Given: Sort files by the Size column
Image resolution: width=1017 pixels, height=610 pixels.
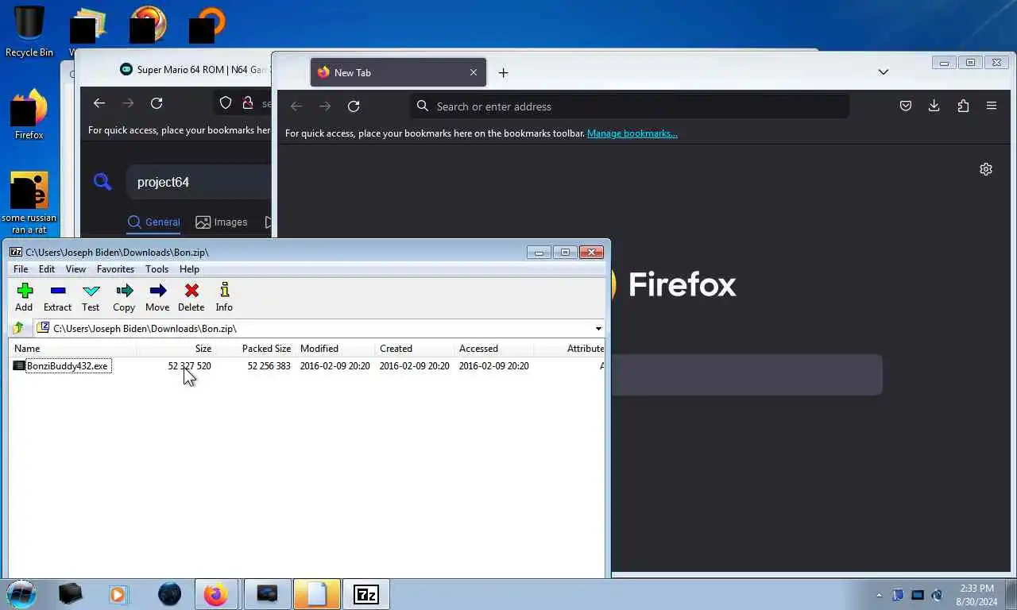Looking at the screenshot, I should (176, 349).
